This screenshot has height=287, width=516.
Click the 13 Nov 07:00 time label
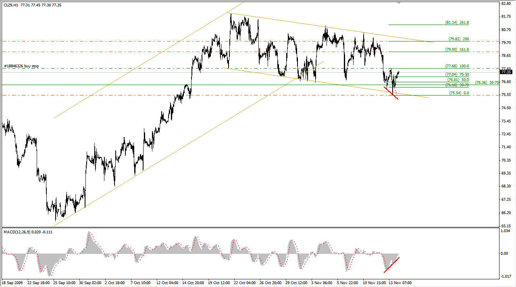tap(401, 283)
